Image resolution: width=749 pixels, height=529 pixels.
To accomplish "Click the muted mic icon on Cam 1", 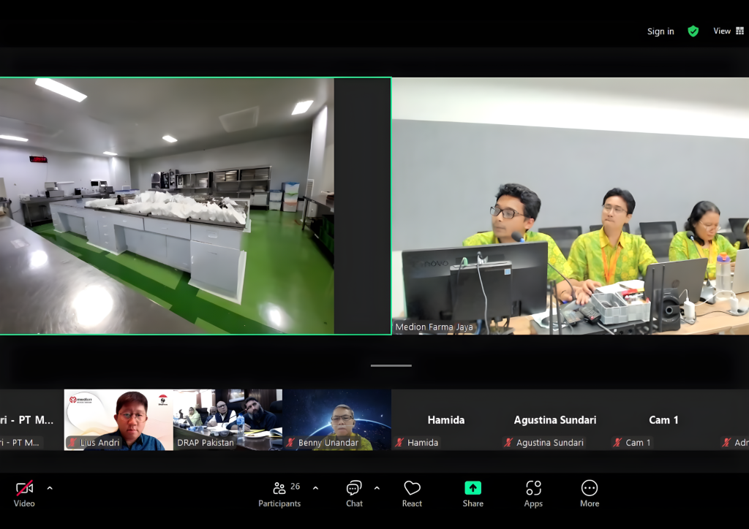I will pyautogui.click(x=618, y=443).
